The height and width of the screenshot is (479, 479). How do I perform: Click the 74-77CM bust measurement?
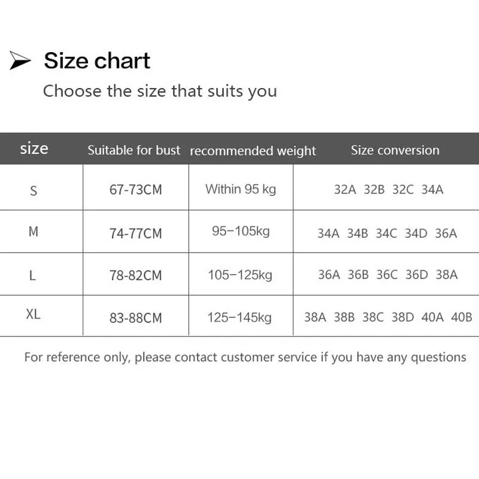[x=136, y=234]
